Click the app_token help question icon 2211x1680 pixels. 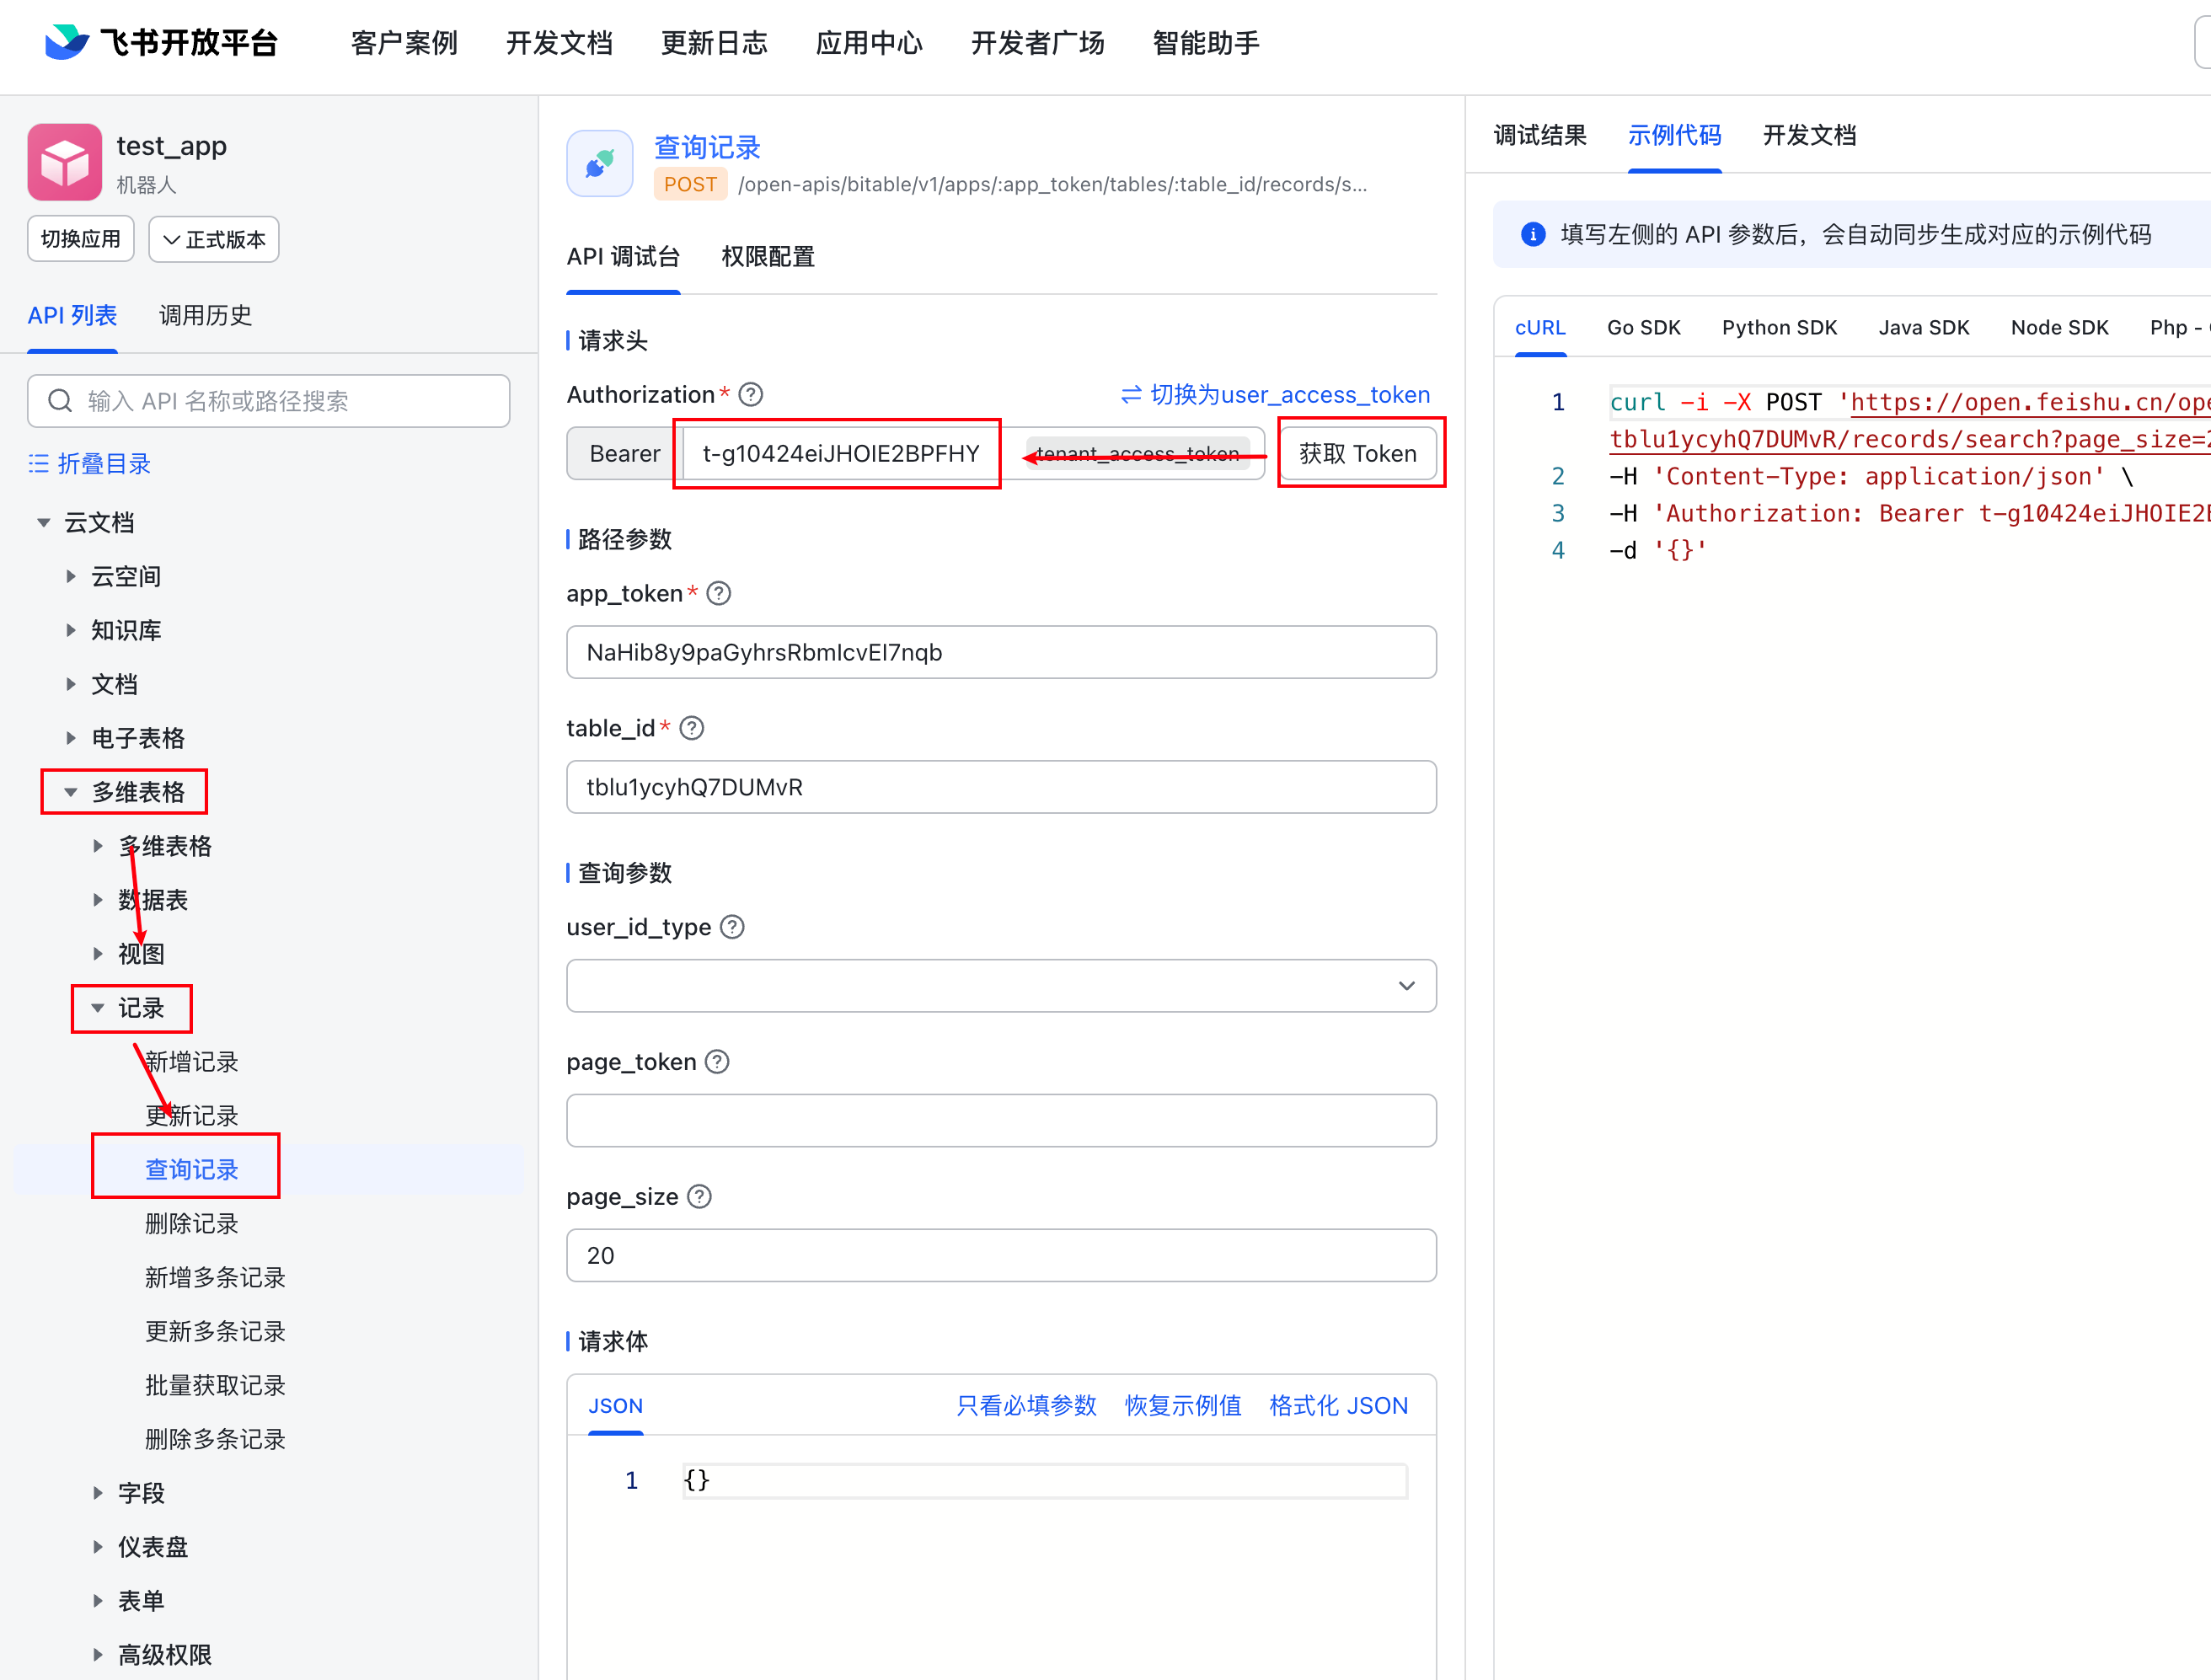click(x=718, y=593)
